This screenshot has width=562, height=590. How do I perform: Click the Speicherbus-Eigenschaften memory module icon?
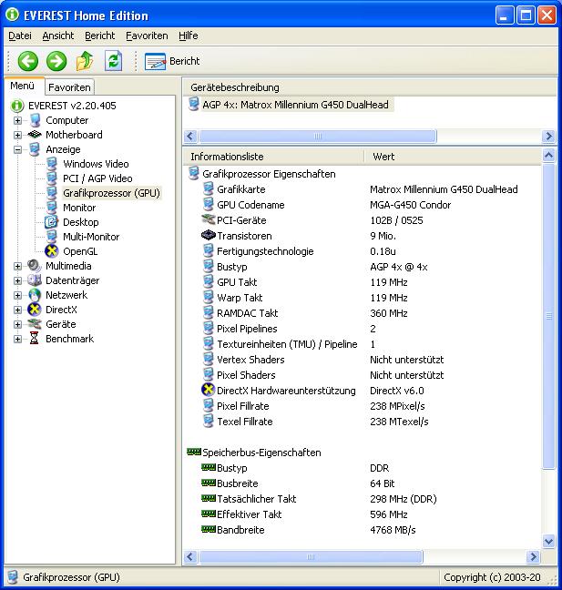click(x=194, y=452)
